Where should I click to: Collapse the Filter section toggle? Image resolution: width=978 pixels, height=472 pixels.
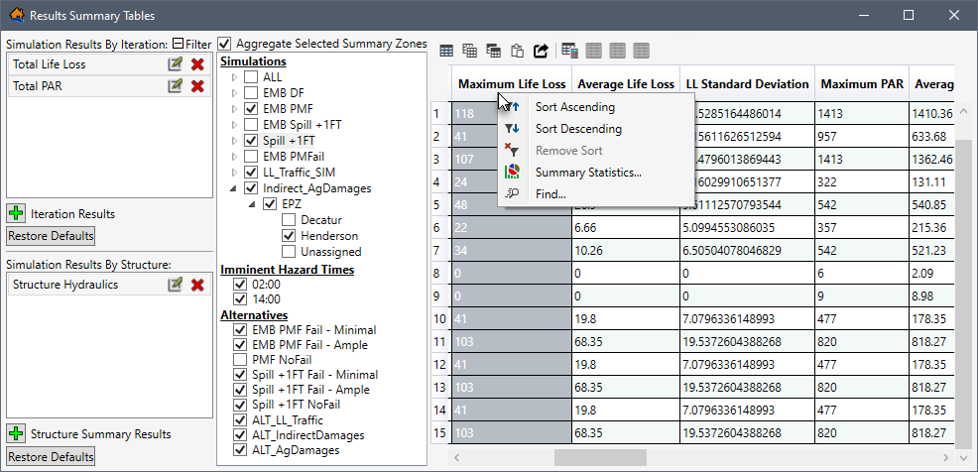point(178,45)
